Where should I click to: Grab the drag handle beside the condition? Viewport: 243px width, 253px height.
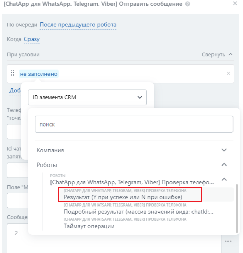13,73
